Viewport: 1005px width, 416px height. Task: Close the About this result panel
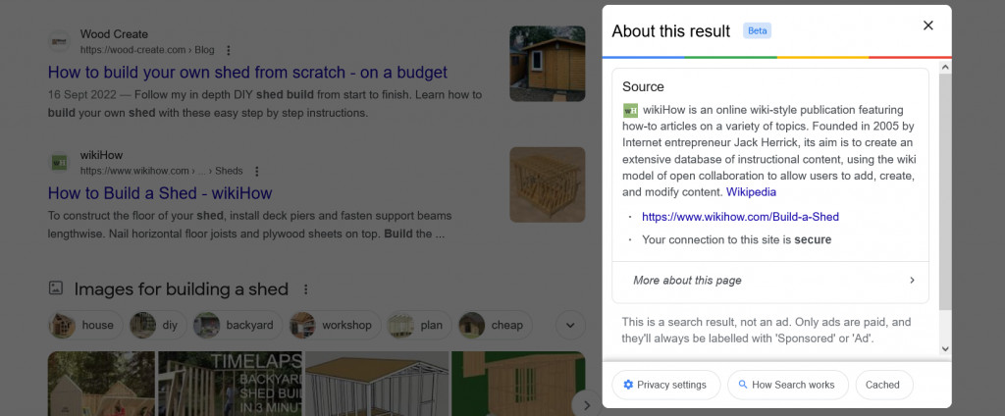[x=927, y=26]
